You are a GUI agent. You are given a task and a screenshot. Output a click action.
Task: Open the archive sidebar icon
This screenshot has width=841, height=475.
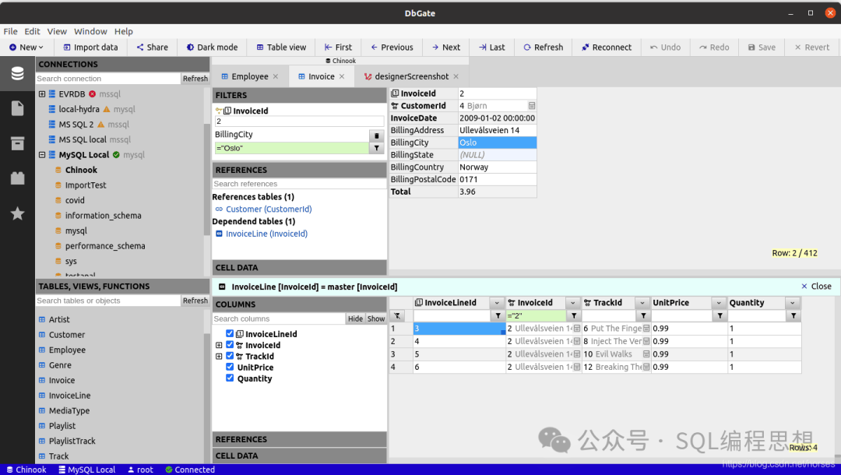[17, 143]
